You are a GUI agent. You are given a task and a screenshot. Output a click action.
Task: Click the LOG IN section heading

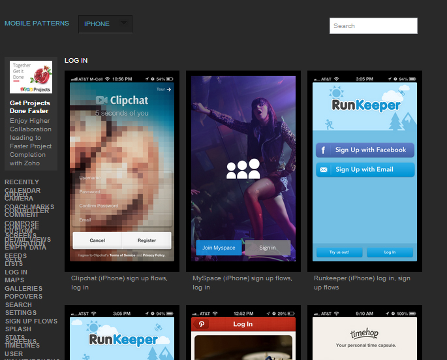click(x=76, y=61)
